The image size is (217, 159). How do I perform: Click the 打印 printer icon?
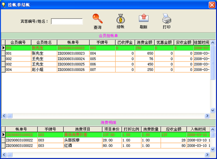tap(166, 18)
